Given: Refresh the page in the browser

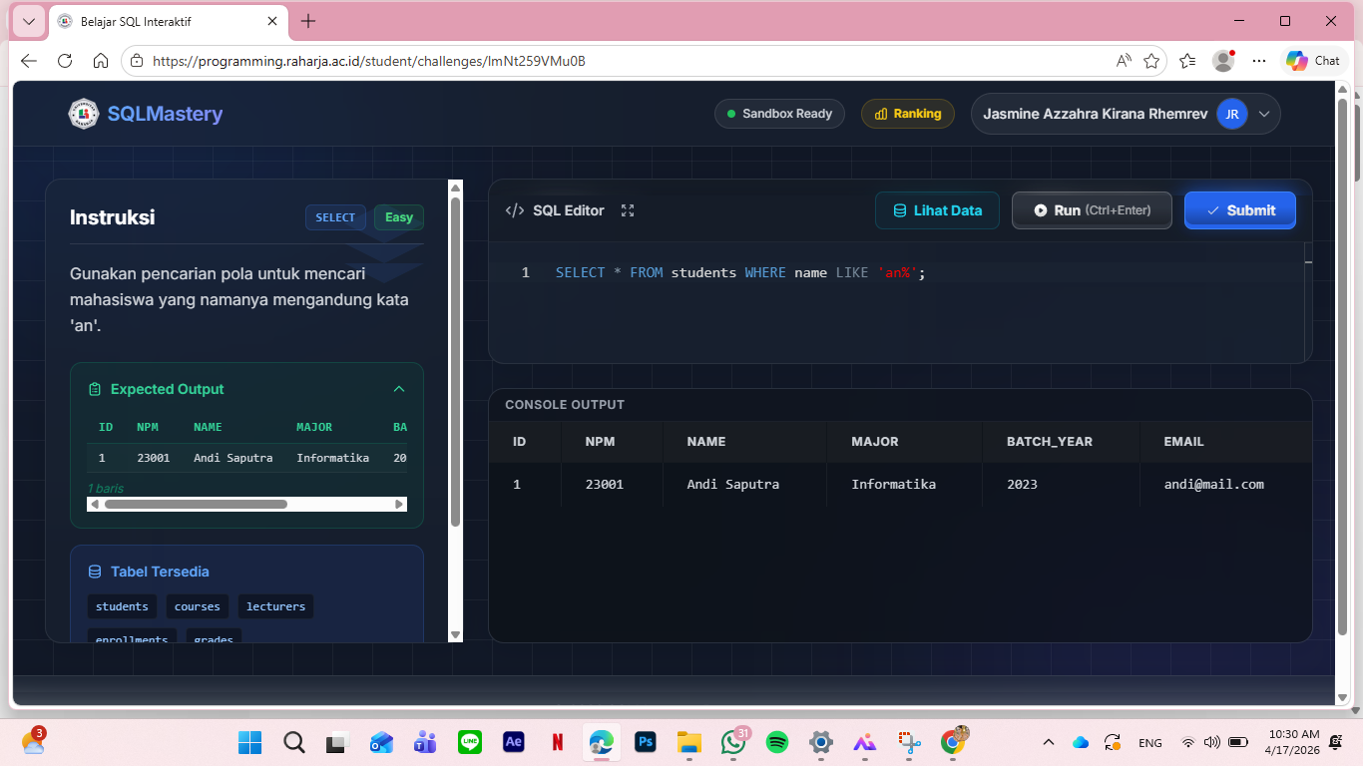Looking at the screenshot, I should (x=65, y=61).
